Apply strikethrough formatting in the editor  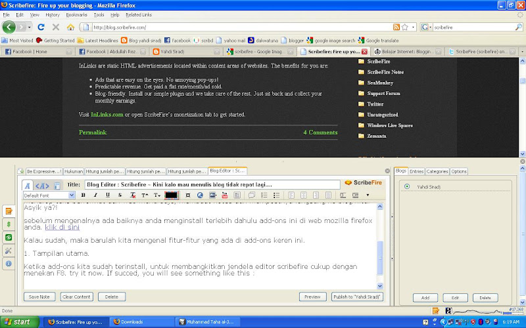[x=120, y=195]
